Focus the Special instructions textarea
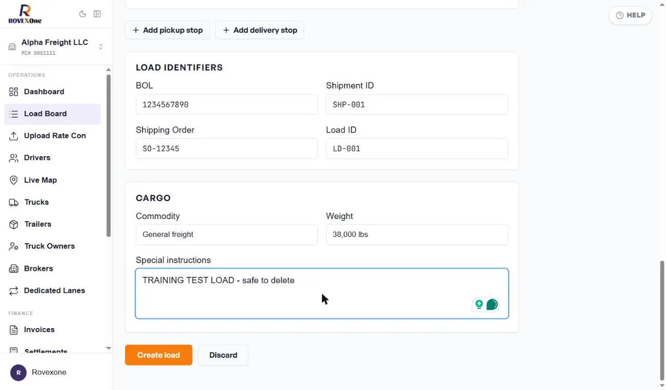Image resolution: width=666 pixels, height=390 pixels. (322, 293)
